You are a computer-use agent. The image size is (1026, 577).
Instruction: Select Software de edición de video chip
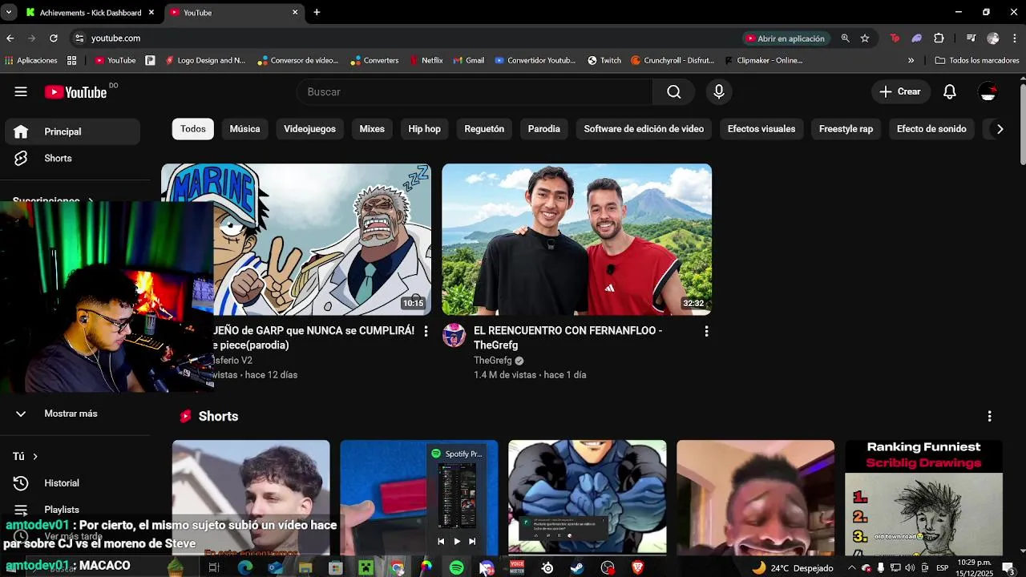pos(644,129)
